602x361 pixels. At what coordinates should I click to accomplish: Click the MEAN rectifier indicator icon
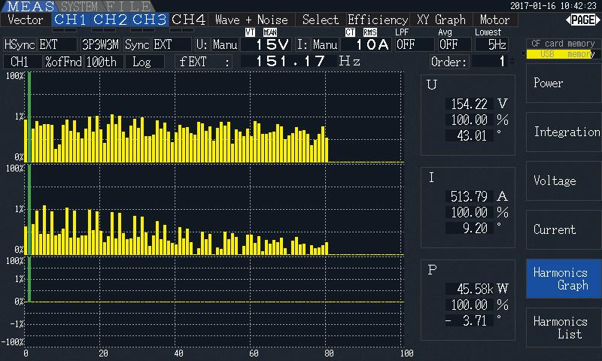[270, 32]
